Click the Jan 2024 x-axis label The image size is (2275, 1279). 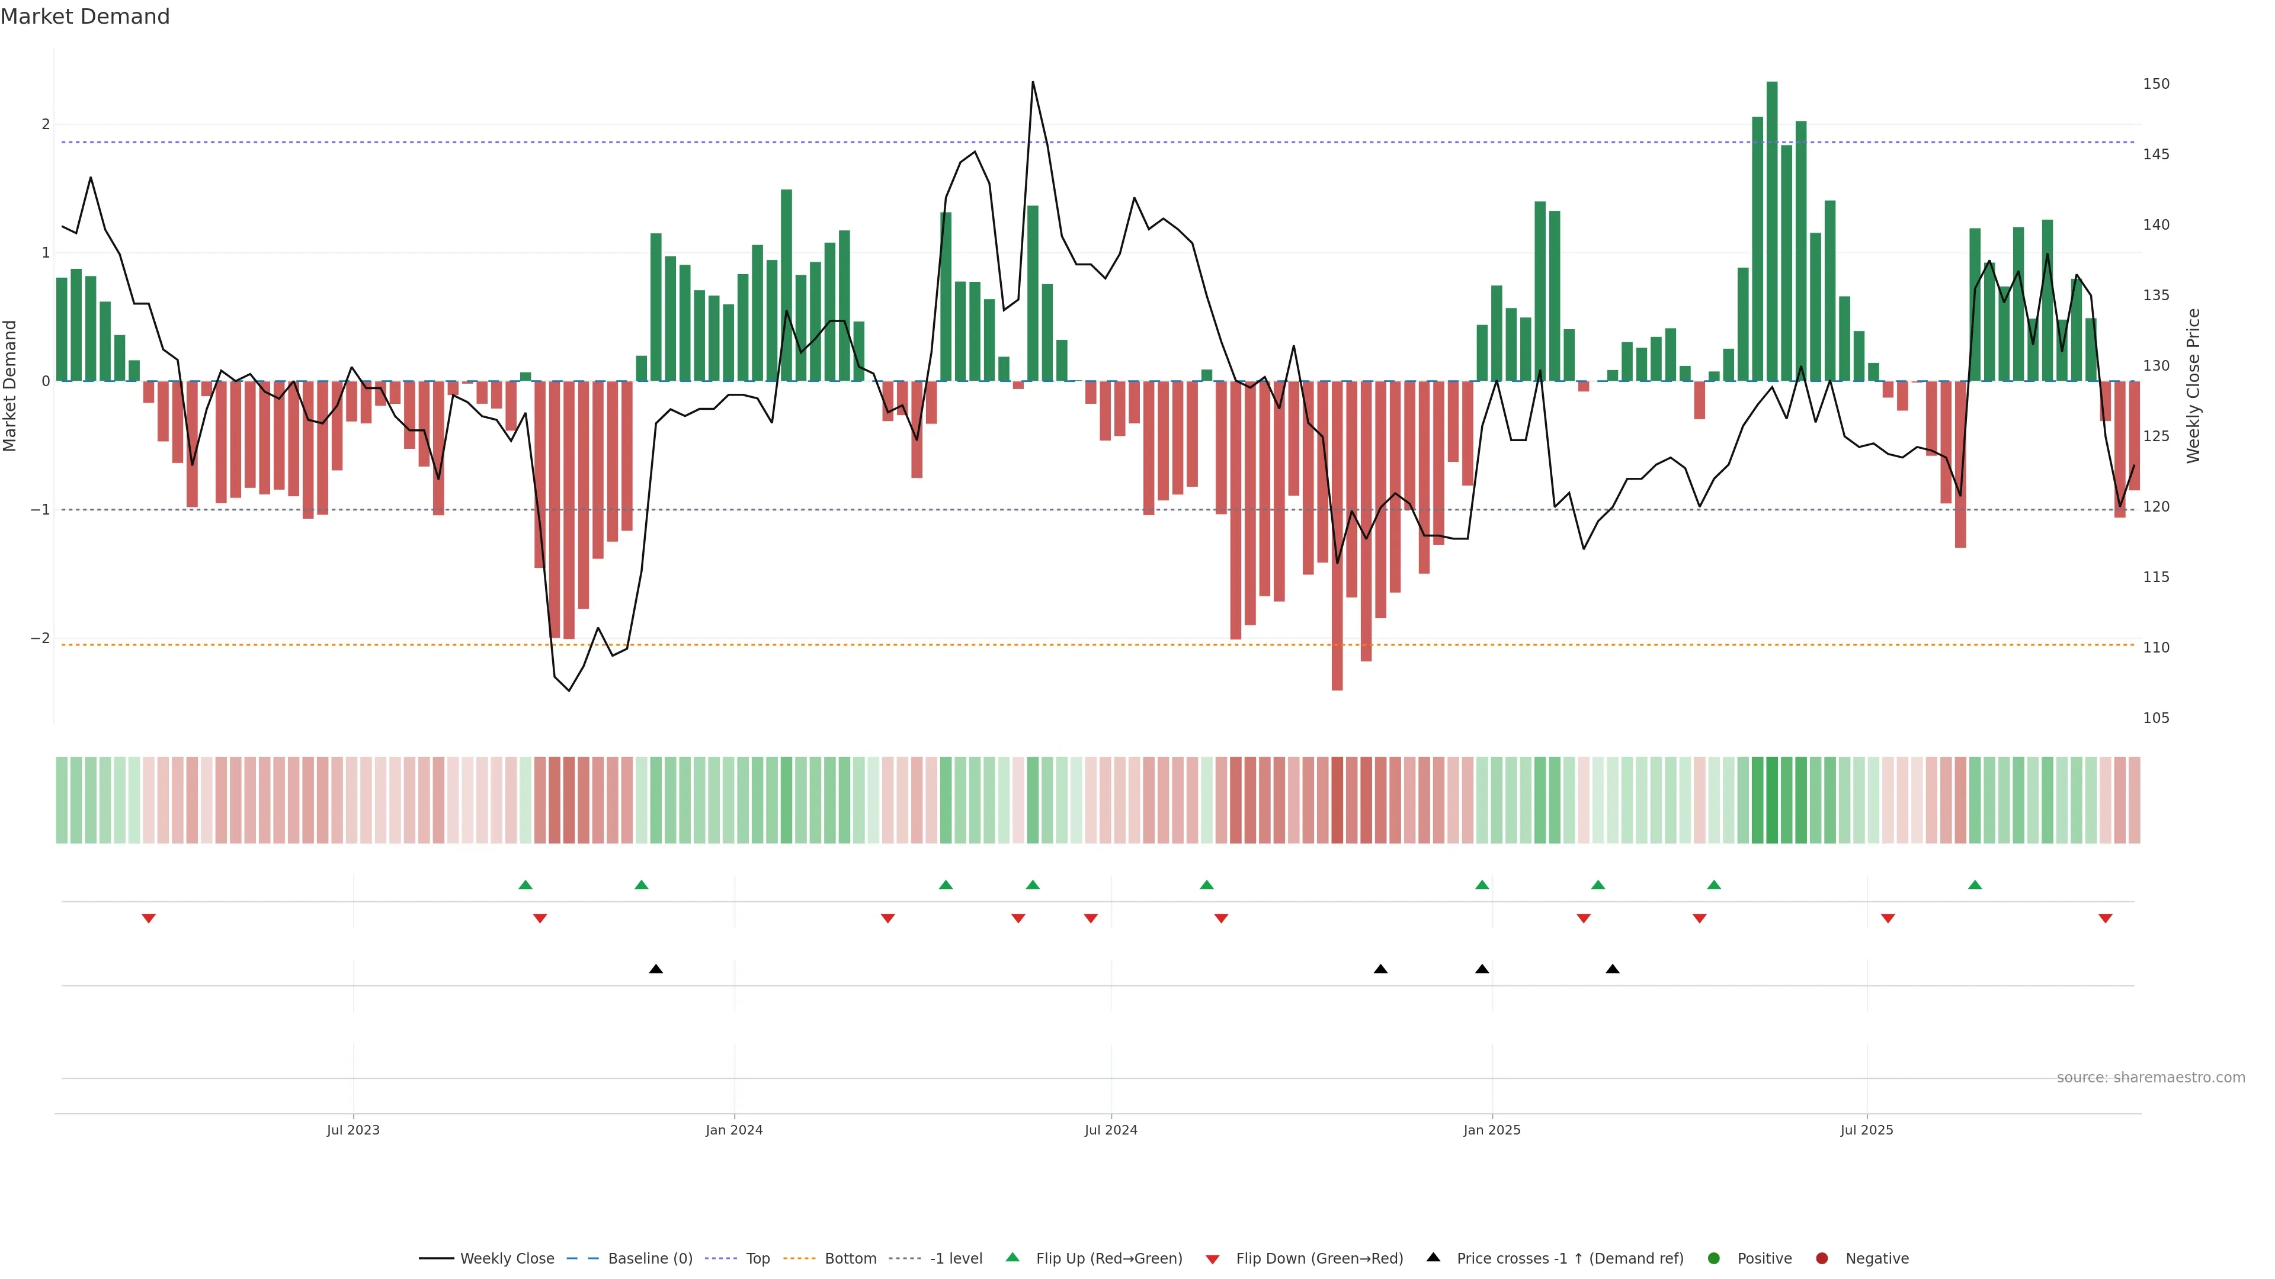[x=734, y=1130]
